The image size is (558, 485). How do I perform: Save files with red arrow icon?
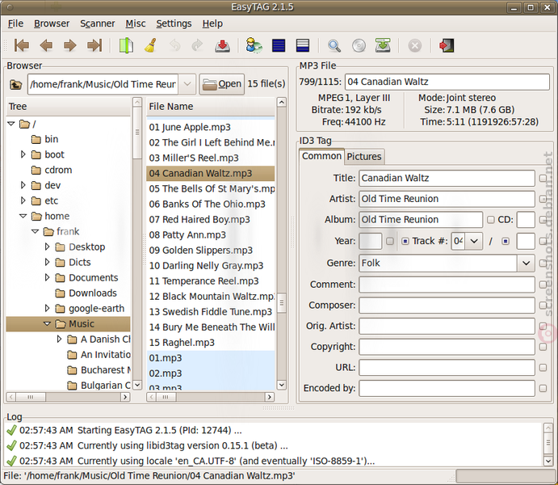222,45
